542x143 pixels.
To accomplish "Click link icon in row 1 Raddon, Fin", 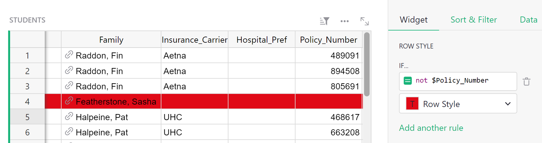I will tap(69, 55).
